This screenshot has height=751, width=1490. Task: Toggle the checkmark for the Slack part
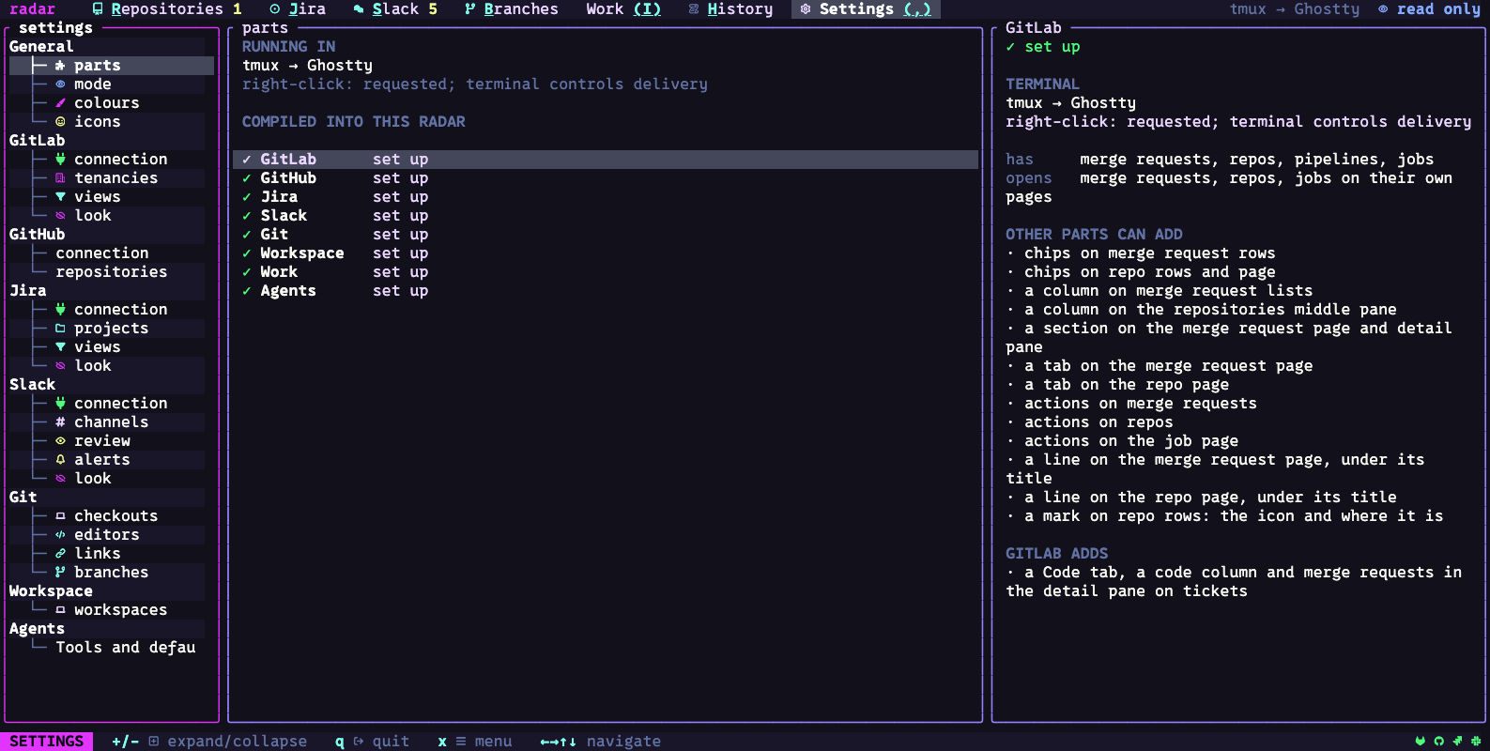tap(247, 216)
